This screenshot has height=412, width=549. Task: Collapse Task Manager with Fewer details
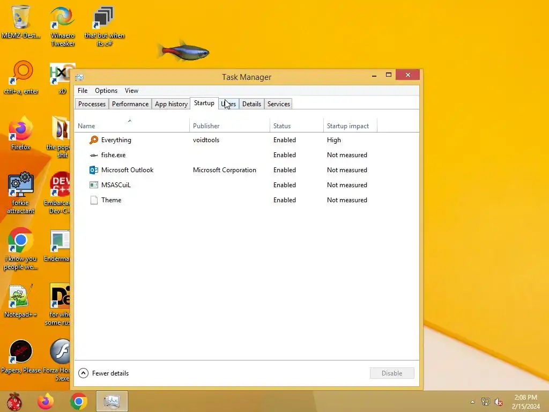coord(103,373)
